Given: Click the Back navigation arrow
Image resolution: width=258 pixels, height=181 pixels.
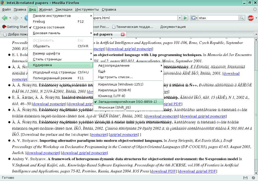Looking at the screenshot, I should (x=4, y=18).
